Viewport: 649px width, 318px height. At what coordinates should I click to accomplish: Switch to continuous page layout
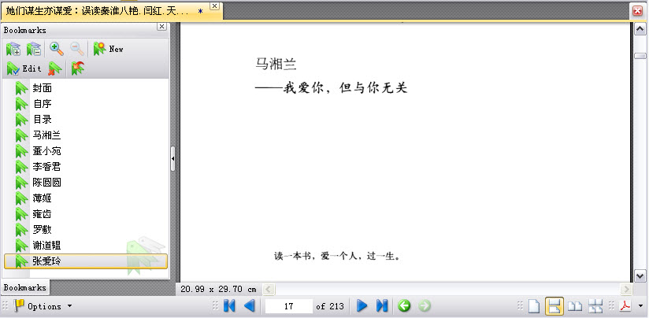coord(554,306)
